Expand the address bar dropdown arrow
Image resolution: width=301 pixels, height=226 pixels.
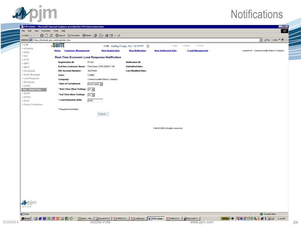(x=260, y=40)
